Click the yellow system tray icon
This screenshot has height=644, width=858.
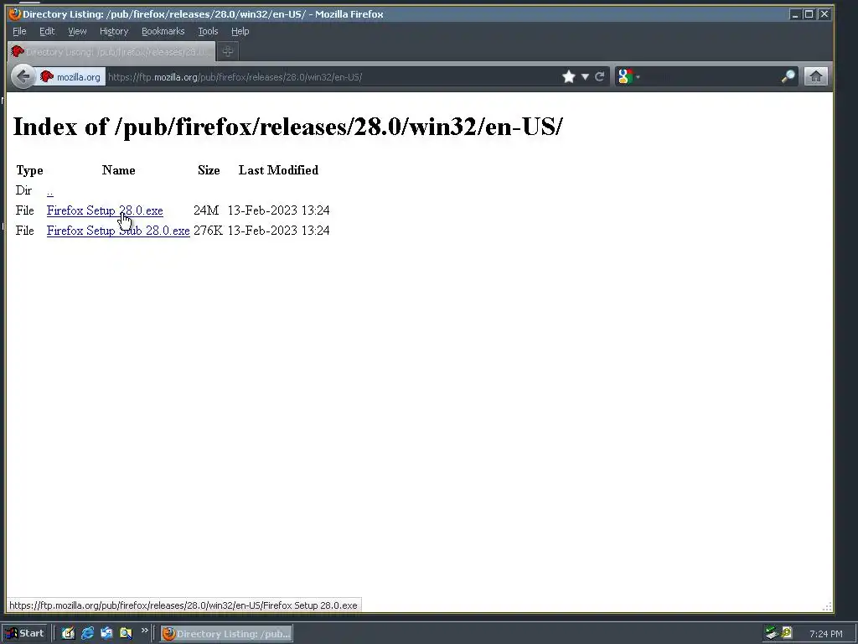pos(786,633)
